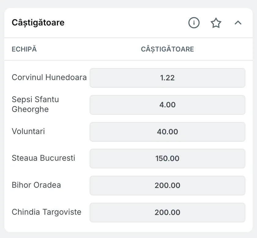The image size is (257, 238).
Task: Select odds 1.22 for Corvinul Hunedoara
Action: pyautogui.click(x=167, y=78)
